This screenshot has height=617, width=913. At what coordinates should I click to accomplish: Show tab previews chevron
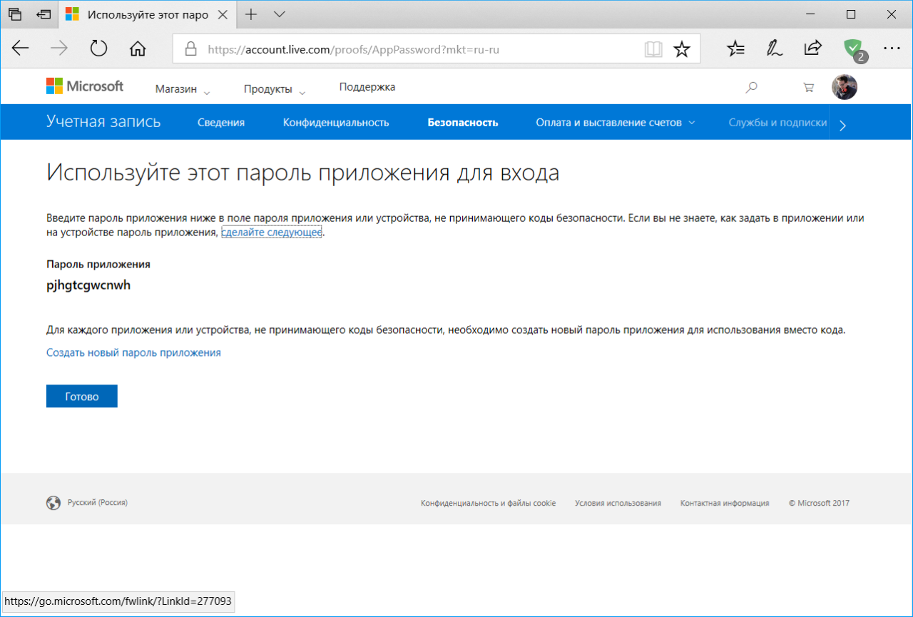click(279, 14)
